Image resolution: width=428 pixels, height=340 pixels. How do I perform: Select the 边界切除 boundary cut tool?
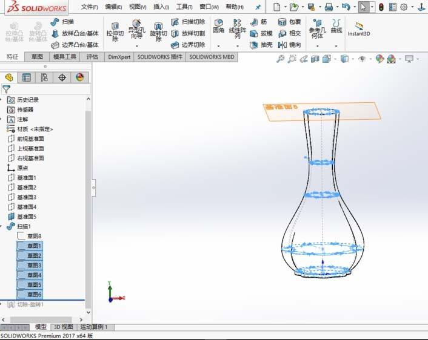tap(188, 45)
